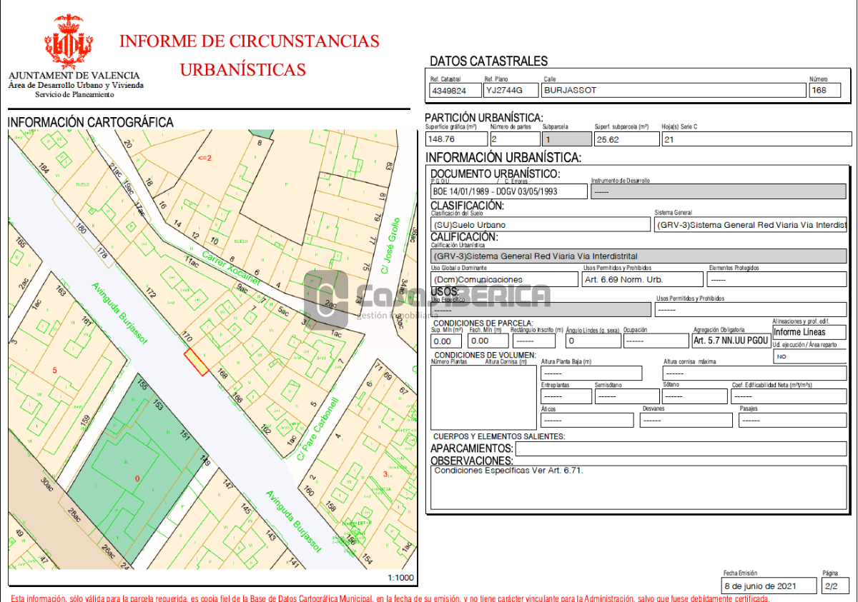Click the Superficie gráfica value 148.76
Screen dimensions: 858x602
pyautogui.click(x=455, y=139)
